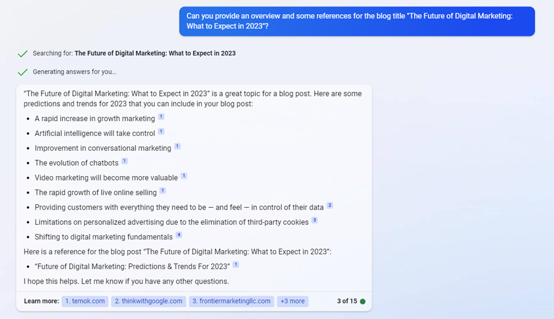Open frontiermarketingllc.com source link

[x=232, y=301]
